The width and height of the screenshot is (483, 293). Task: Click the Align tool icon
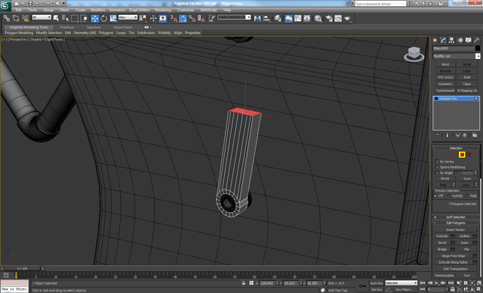tap(266, 18)
